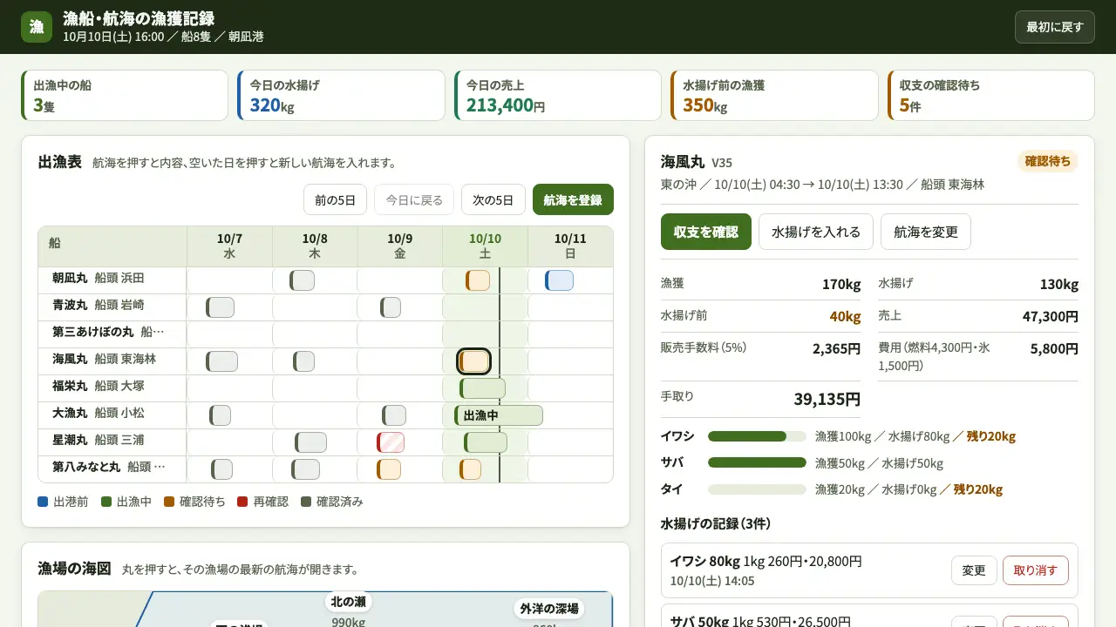Click the 漁 app logo icon
Image resolution: width=1116 pixels, height=627 pixels.
(37, 27)
